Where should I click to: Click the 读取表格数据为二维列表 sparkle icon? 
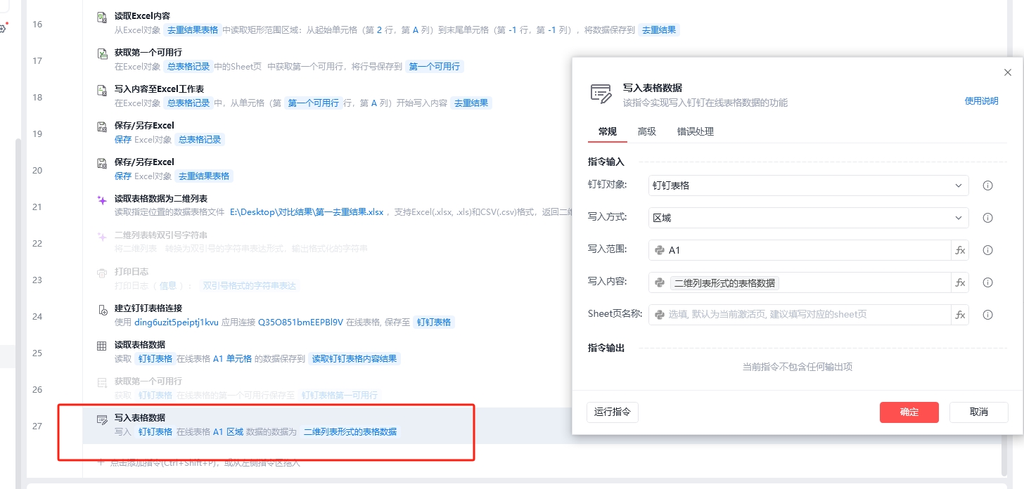(102, 200)
